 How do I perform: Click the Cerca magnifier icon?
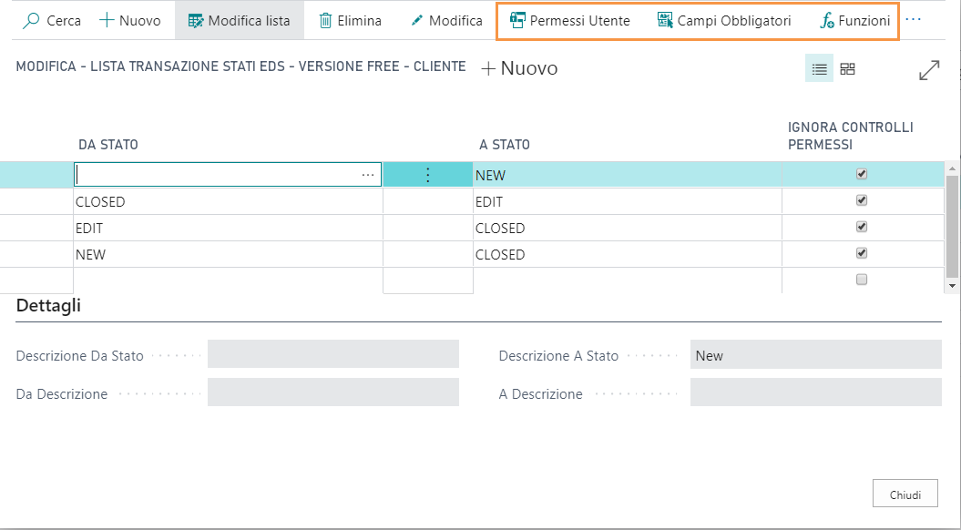(x=31, y=21)
